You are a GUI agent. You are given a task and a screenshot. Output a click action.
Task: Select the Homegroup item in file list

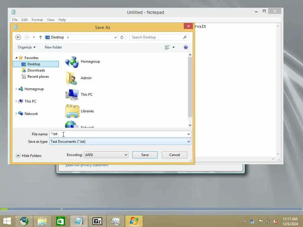click(83, 62)
